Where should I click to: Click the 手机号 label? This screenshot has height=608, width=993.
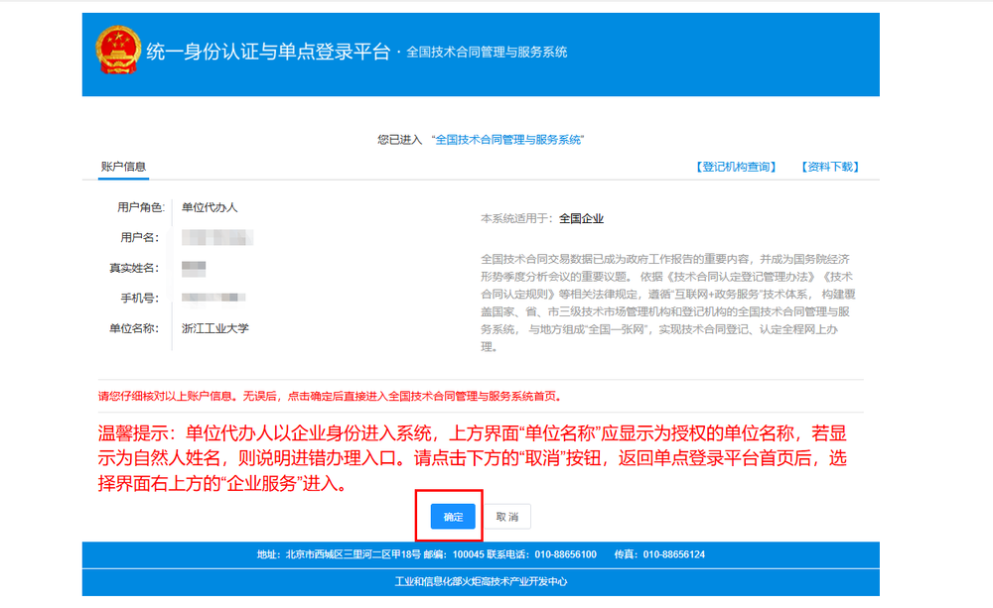[x=140, y=298]
